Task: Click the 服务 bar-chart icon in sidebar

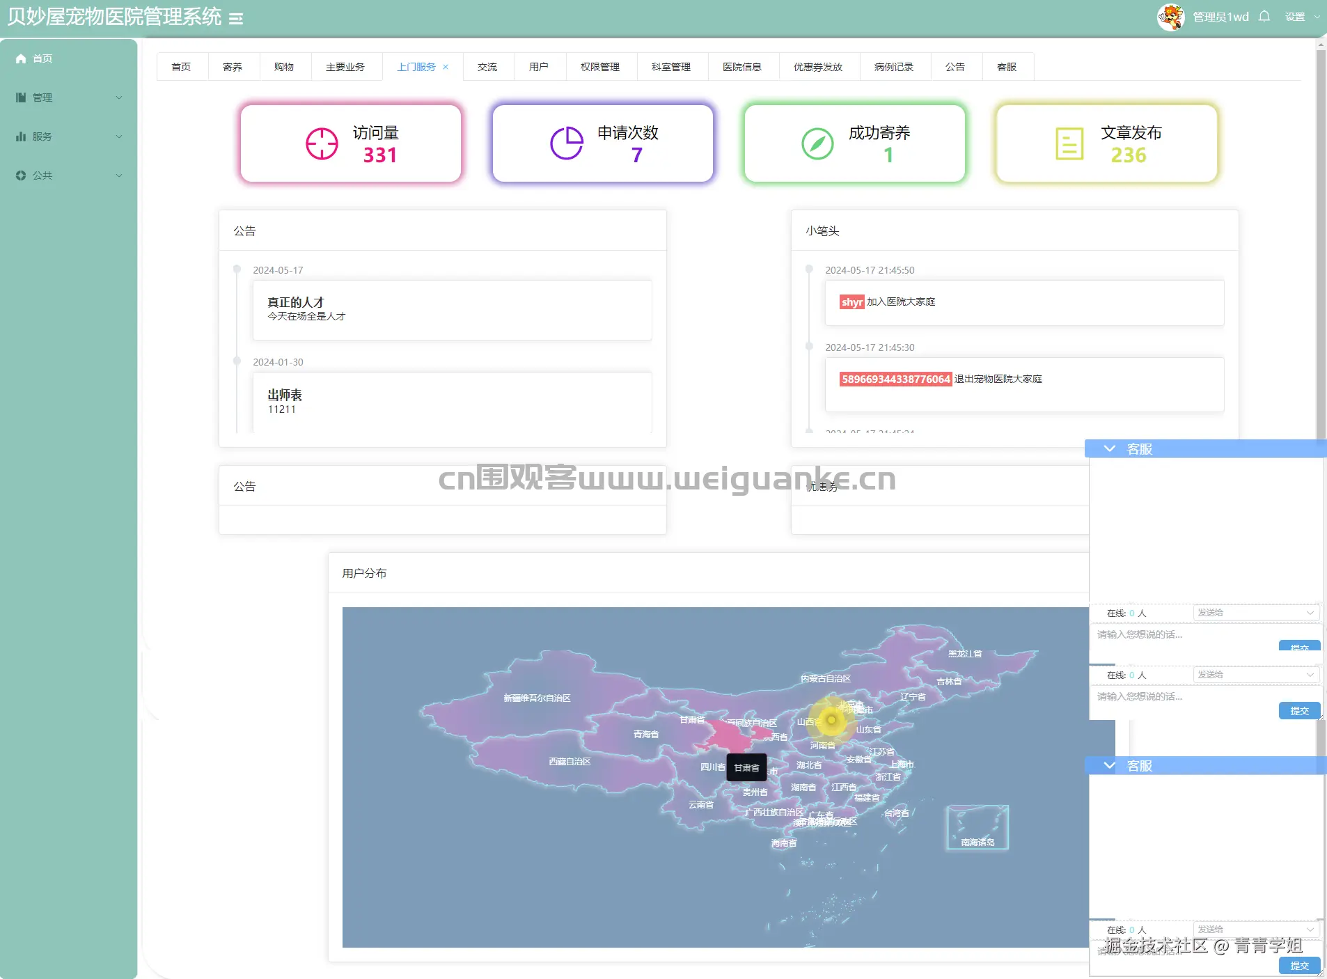Action: tap(21, 136)
